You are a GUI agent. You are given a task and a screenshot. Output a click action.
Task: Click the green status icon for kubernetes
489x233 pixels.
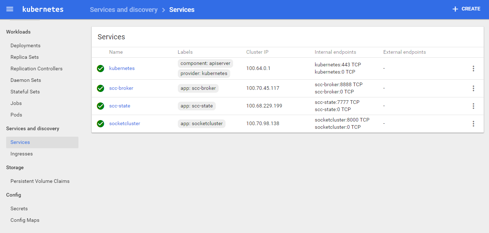pos(100,69)
